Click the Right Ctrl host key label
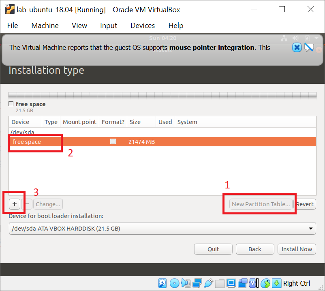 296,283
